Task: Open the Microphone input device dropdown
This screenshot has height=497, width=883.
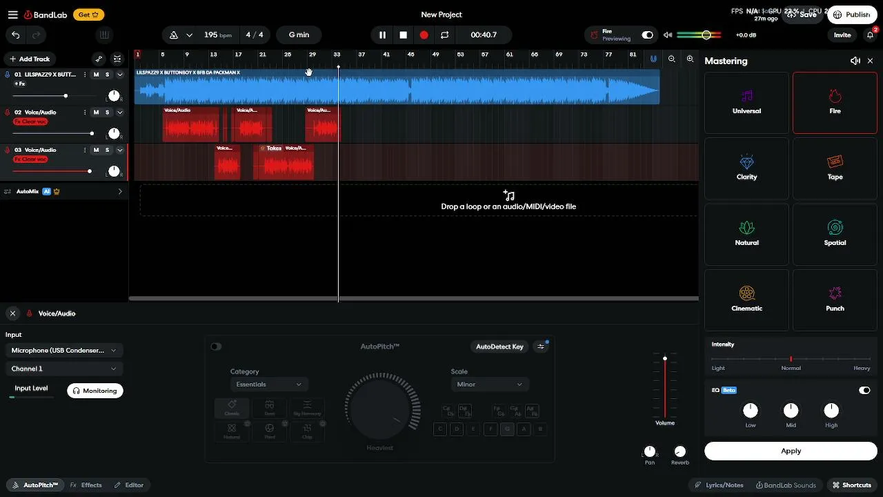Action: (64, 351)
